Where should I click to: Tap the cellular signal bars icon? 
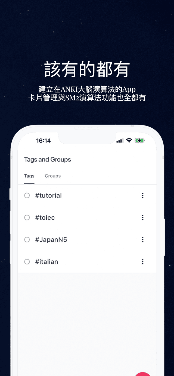point(120,141)
